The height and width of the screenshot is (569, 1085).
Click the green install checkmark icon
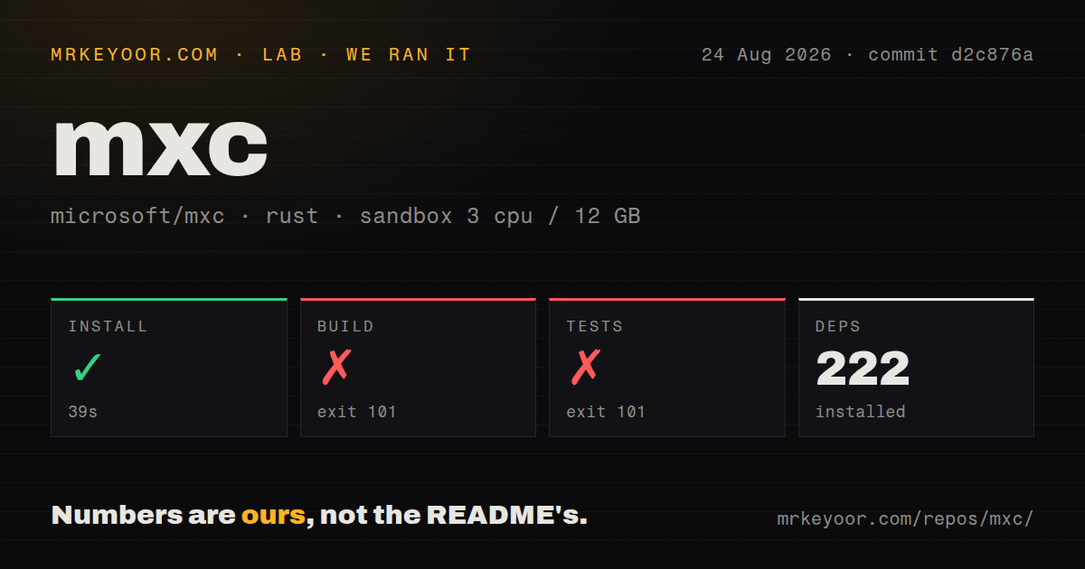[x=87, y=368]
